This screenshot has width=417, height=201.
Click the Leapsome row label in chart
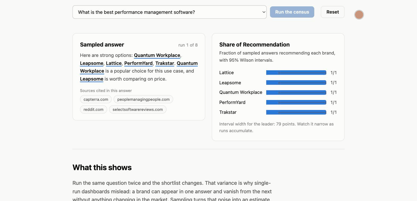(230, 83)
